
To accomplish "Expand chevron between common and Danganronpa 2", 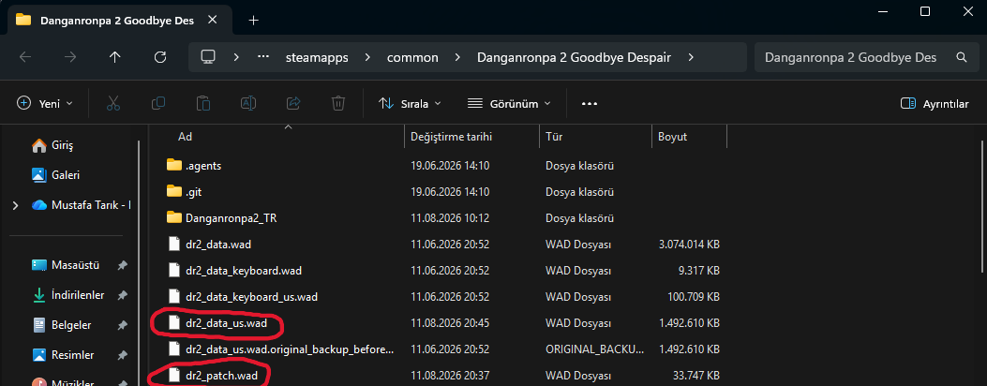I will coord(457,57).
